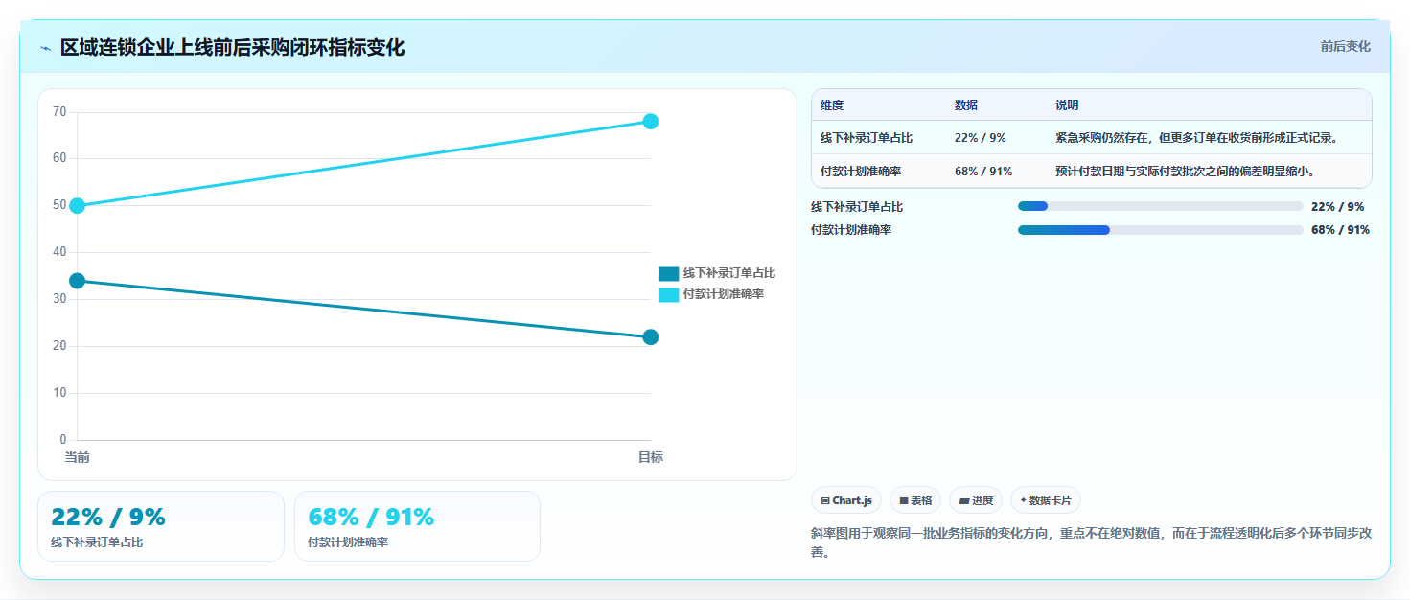
Task: Click the 10 tick on the y-axis
Action: coord(59,393)
